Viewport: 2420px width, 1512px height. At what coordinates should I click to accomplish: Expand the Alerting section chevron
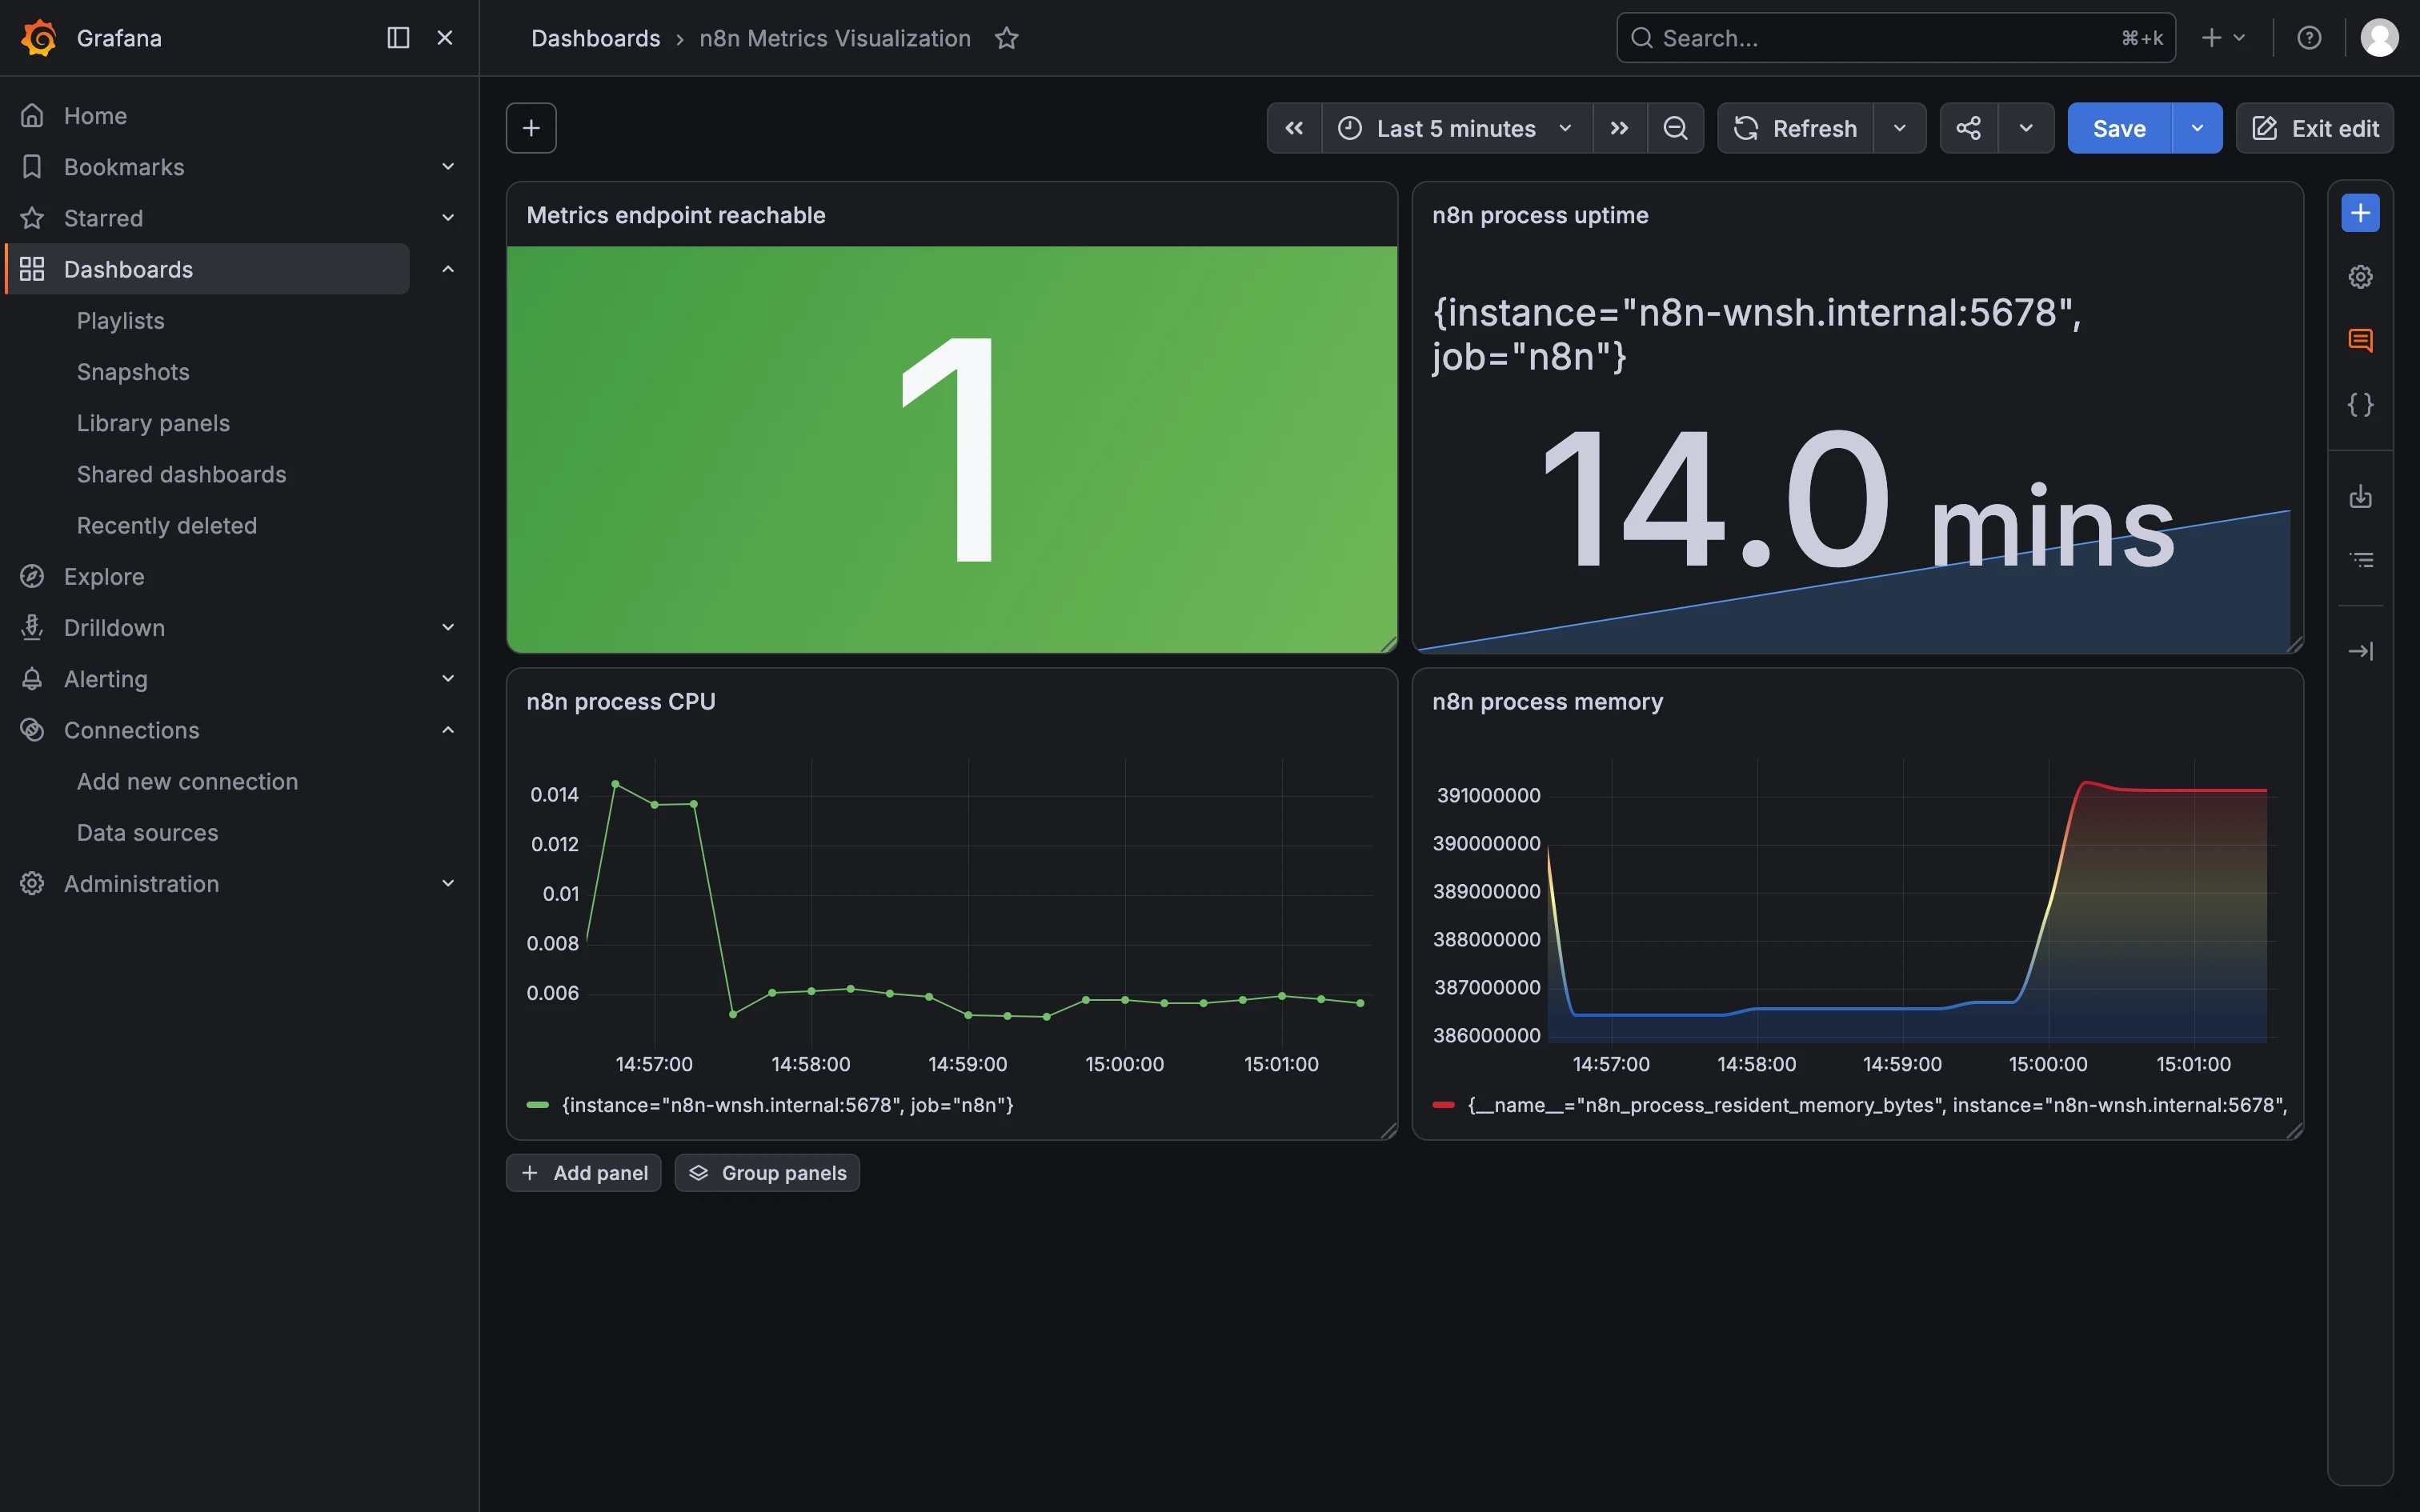coord(448,679)
